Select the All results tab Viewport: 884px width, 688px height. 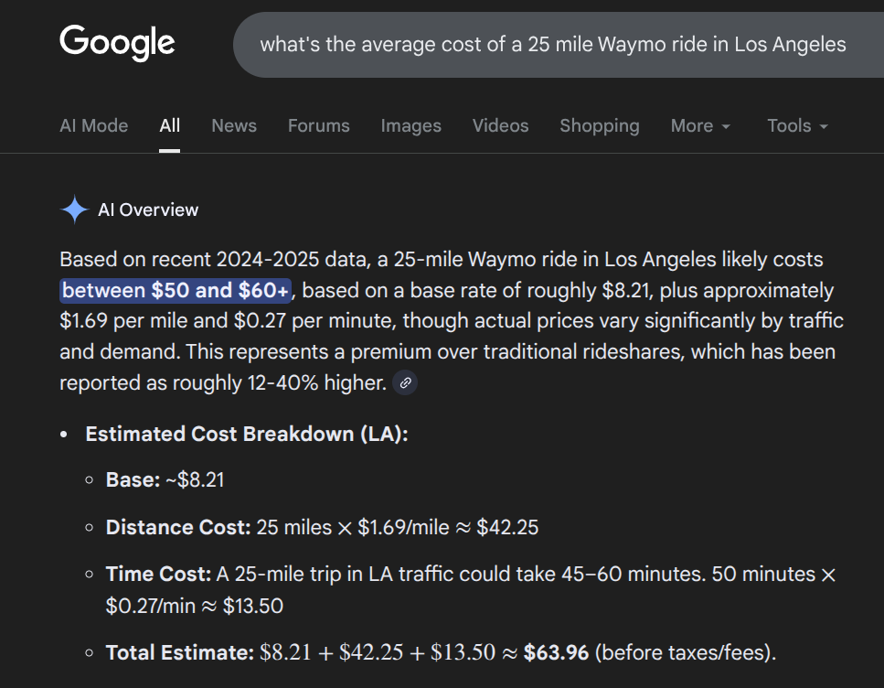tap(169, 126)
